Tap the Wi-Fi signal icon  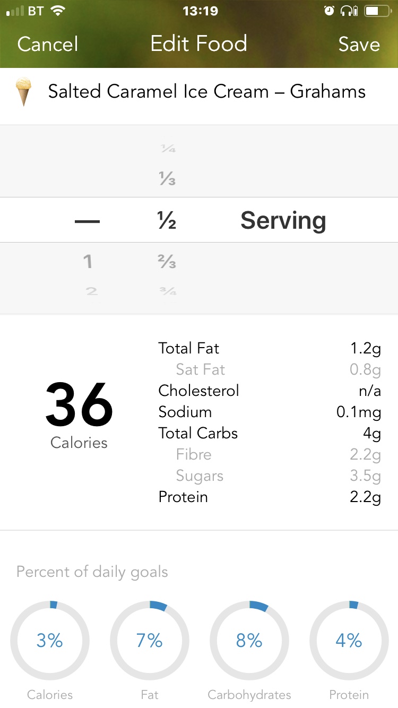coord(57,11)
